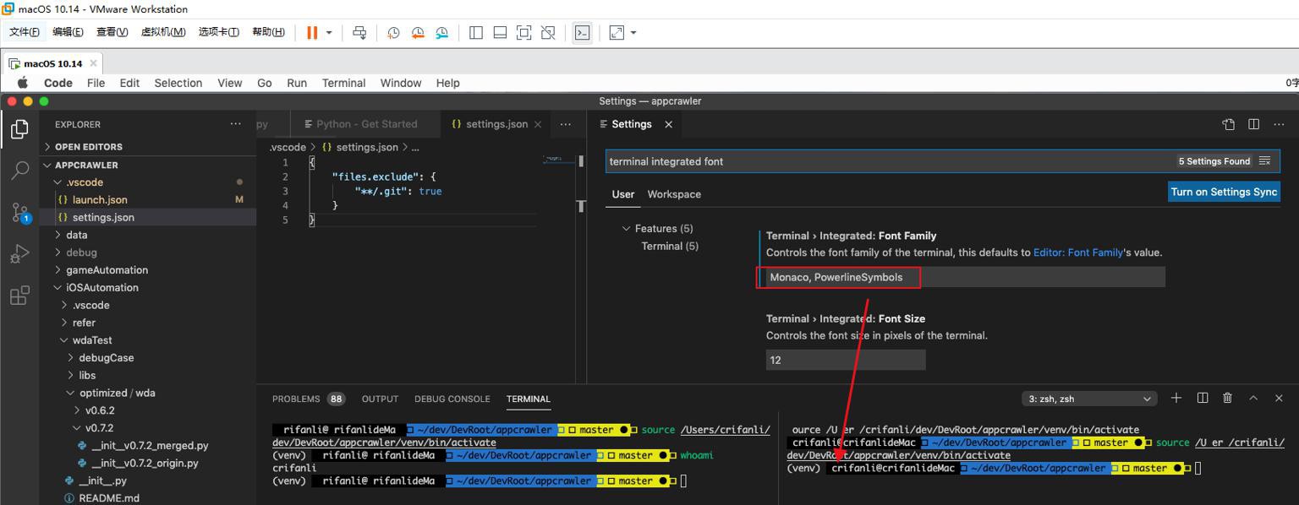Toggle VMware Unity mode icon
Image resolution: width=1299 pixels, height=505 pixels.
[x=548, y=32]
